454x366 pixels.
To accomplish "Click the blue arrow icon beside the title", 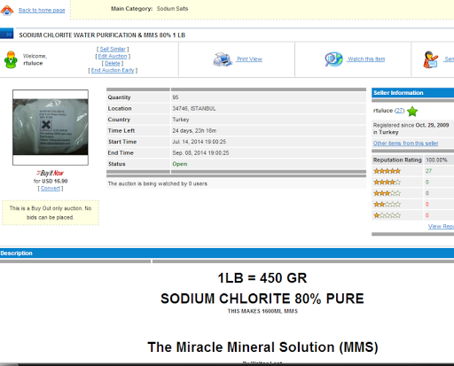I will coord(7,34).
